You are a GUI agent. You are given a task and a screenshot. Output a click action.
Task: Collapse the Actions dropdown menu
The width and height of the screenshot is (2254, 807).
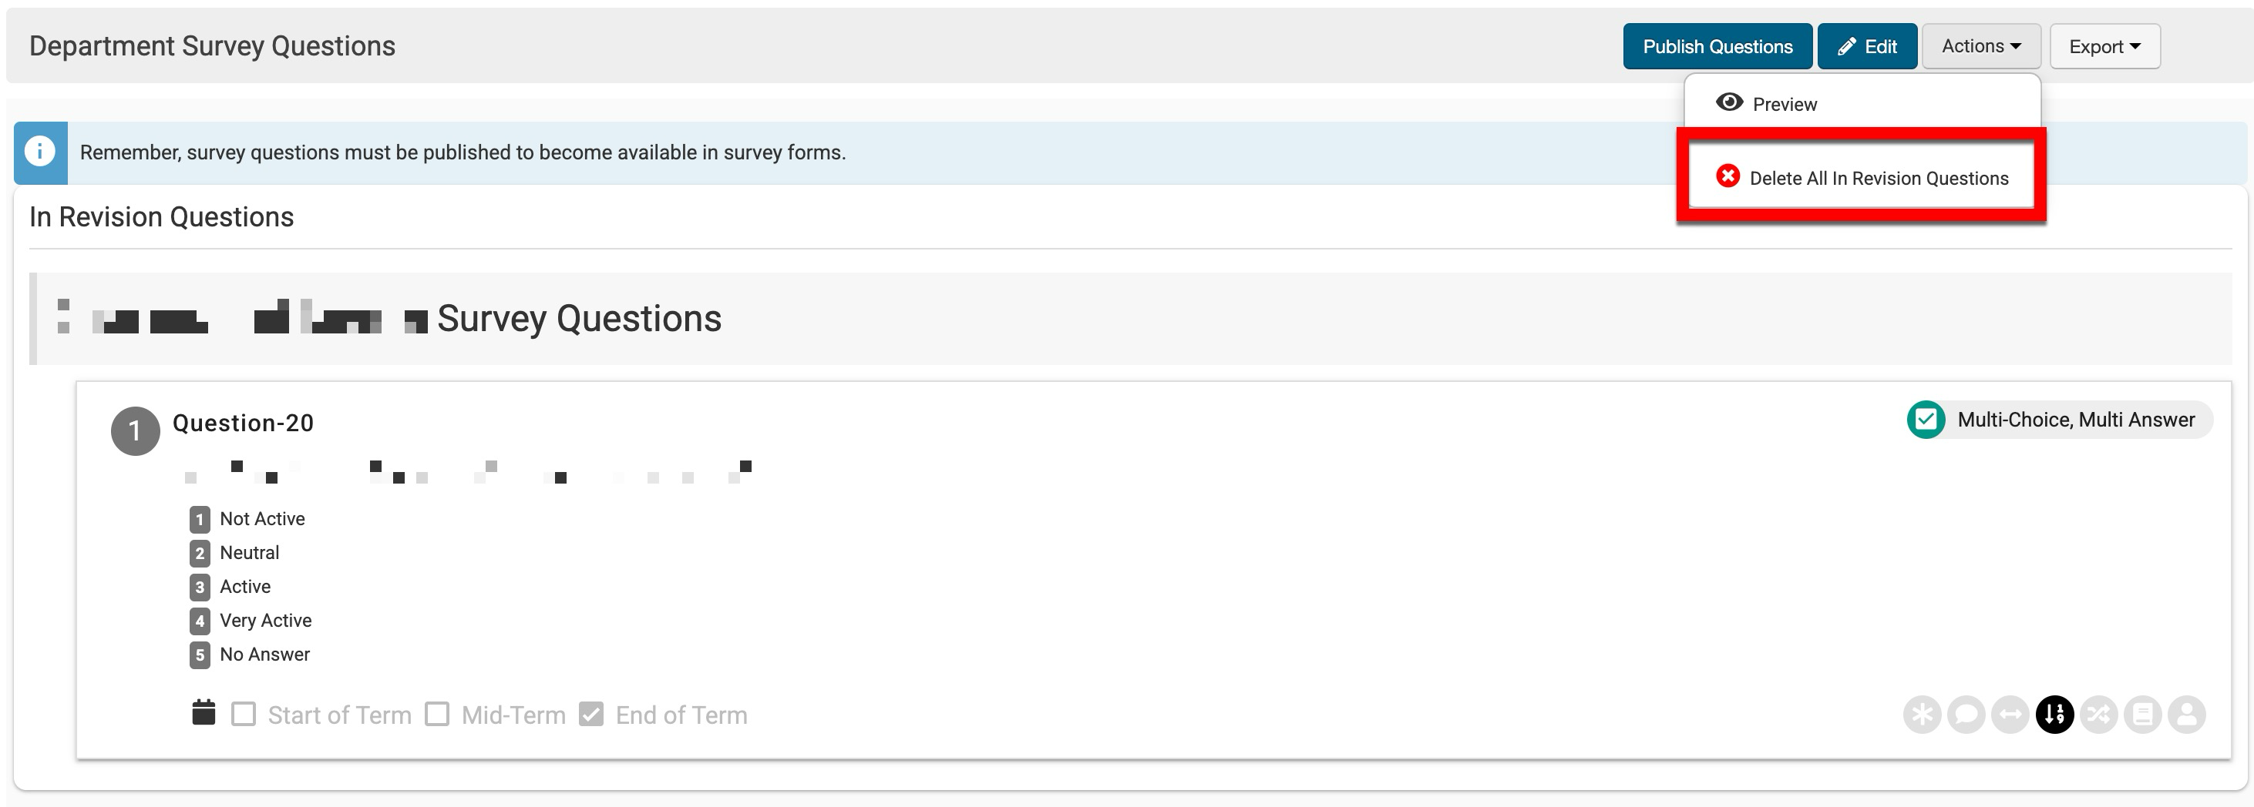click(x=1981, y=46)
